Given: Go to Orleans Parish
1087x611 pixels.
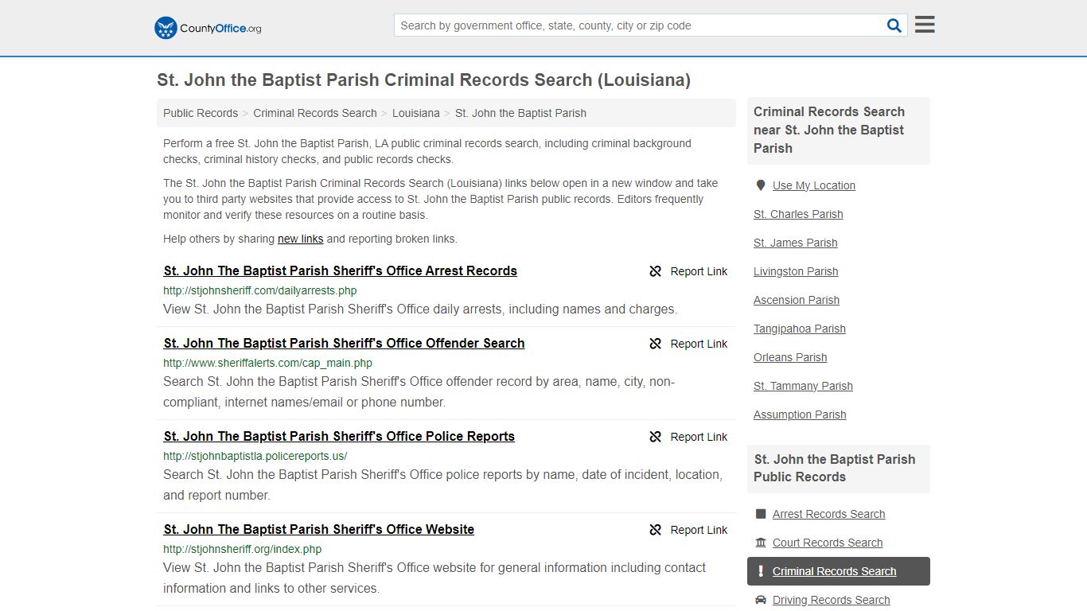Looking at the screenshot, I should coord(790,357).
